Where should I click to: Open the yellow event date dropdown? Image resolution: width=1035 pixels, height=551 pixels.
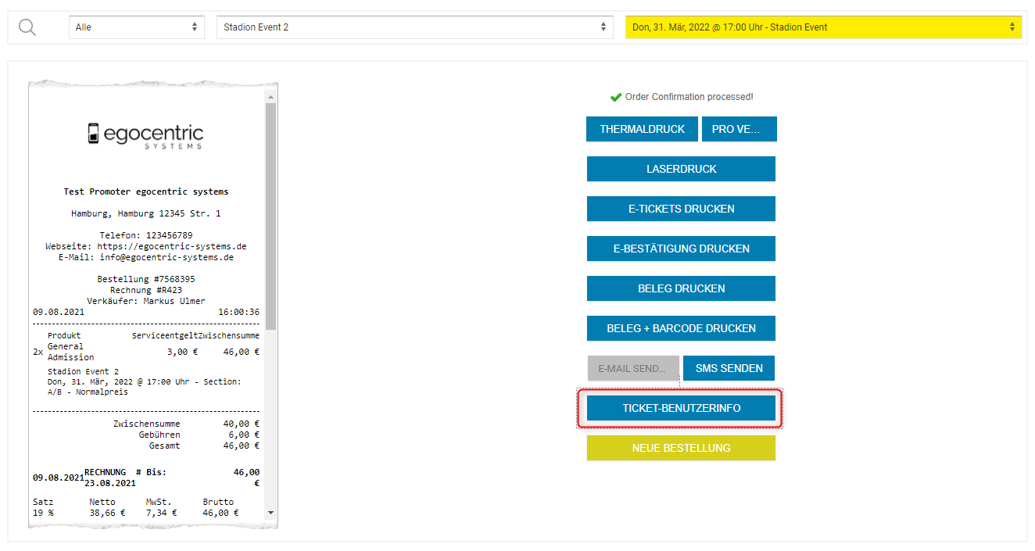[x=823, y=27]
